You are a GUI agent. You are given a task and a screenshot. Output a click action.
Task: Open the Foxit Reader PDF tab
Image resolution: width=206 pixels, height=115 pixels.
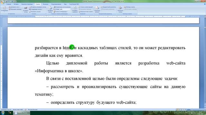(x=74, y=4)
